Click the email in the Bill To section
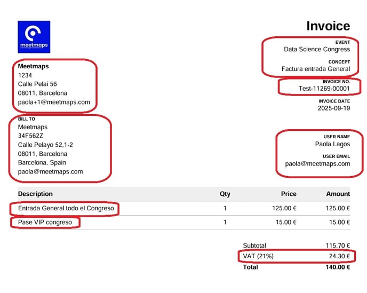The height and width of the screenshot is (293, 367). pos(50,172)
